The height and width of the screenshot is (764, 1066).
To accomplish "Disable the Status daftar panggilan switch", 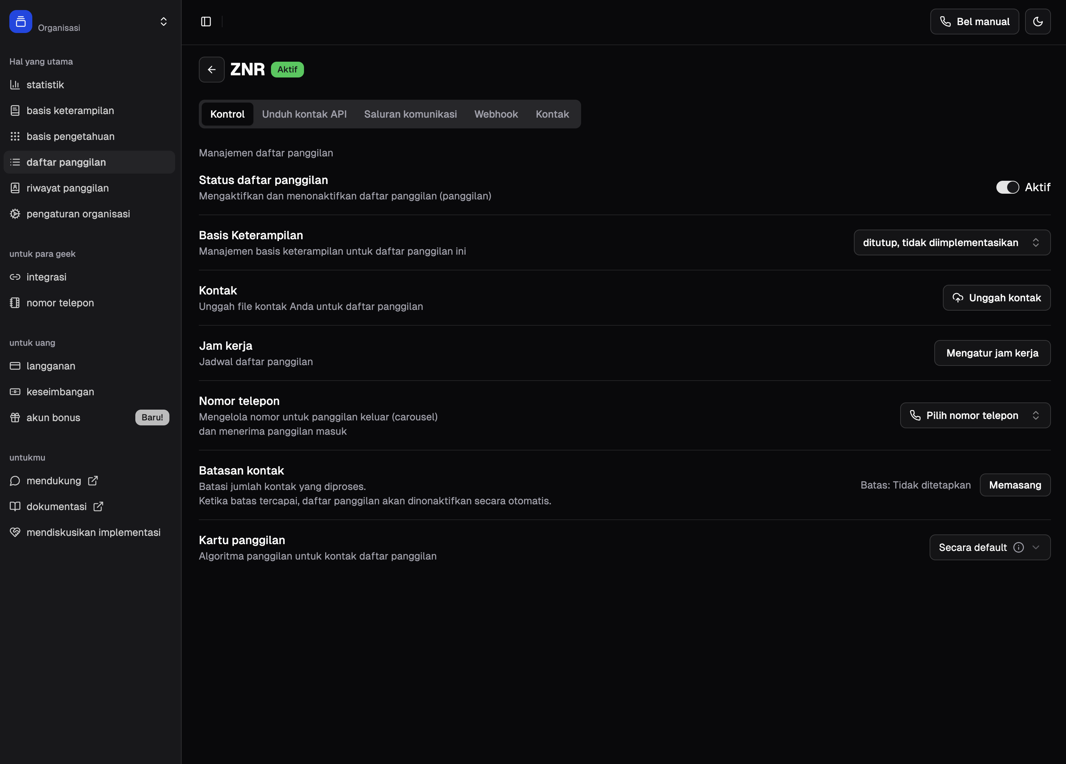I will pyautogui.click(x=1007, y=187).
